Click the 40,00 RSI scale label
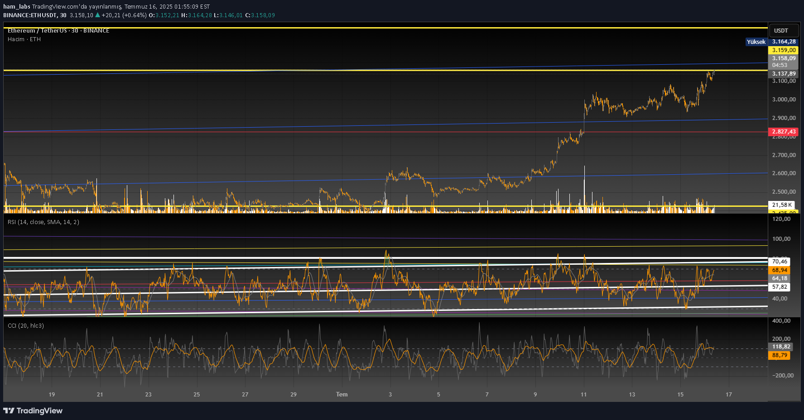Image resolution: width=804 pixels, height=420 pixels. click(x=780, y=299)
